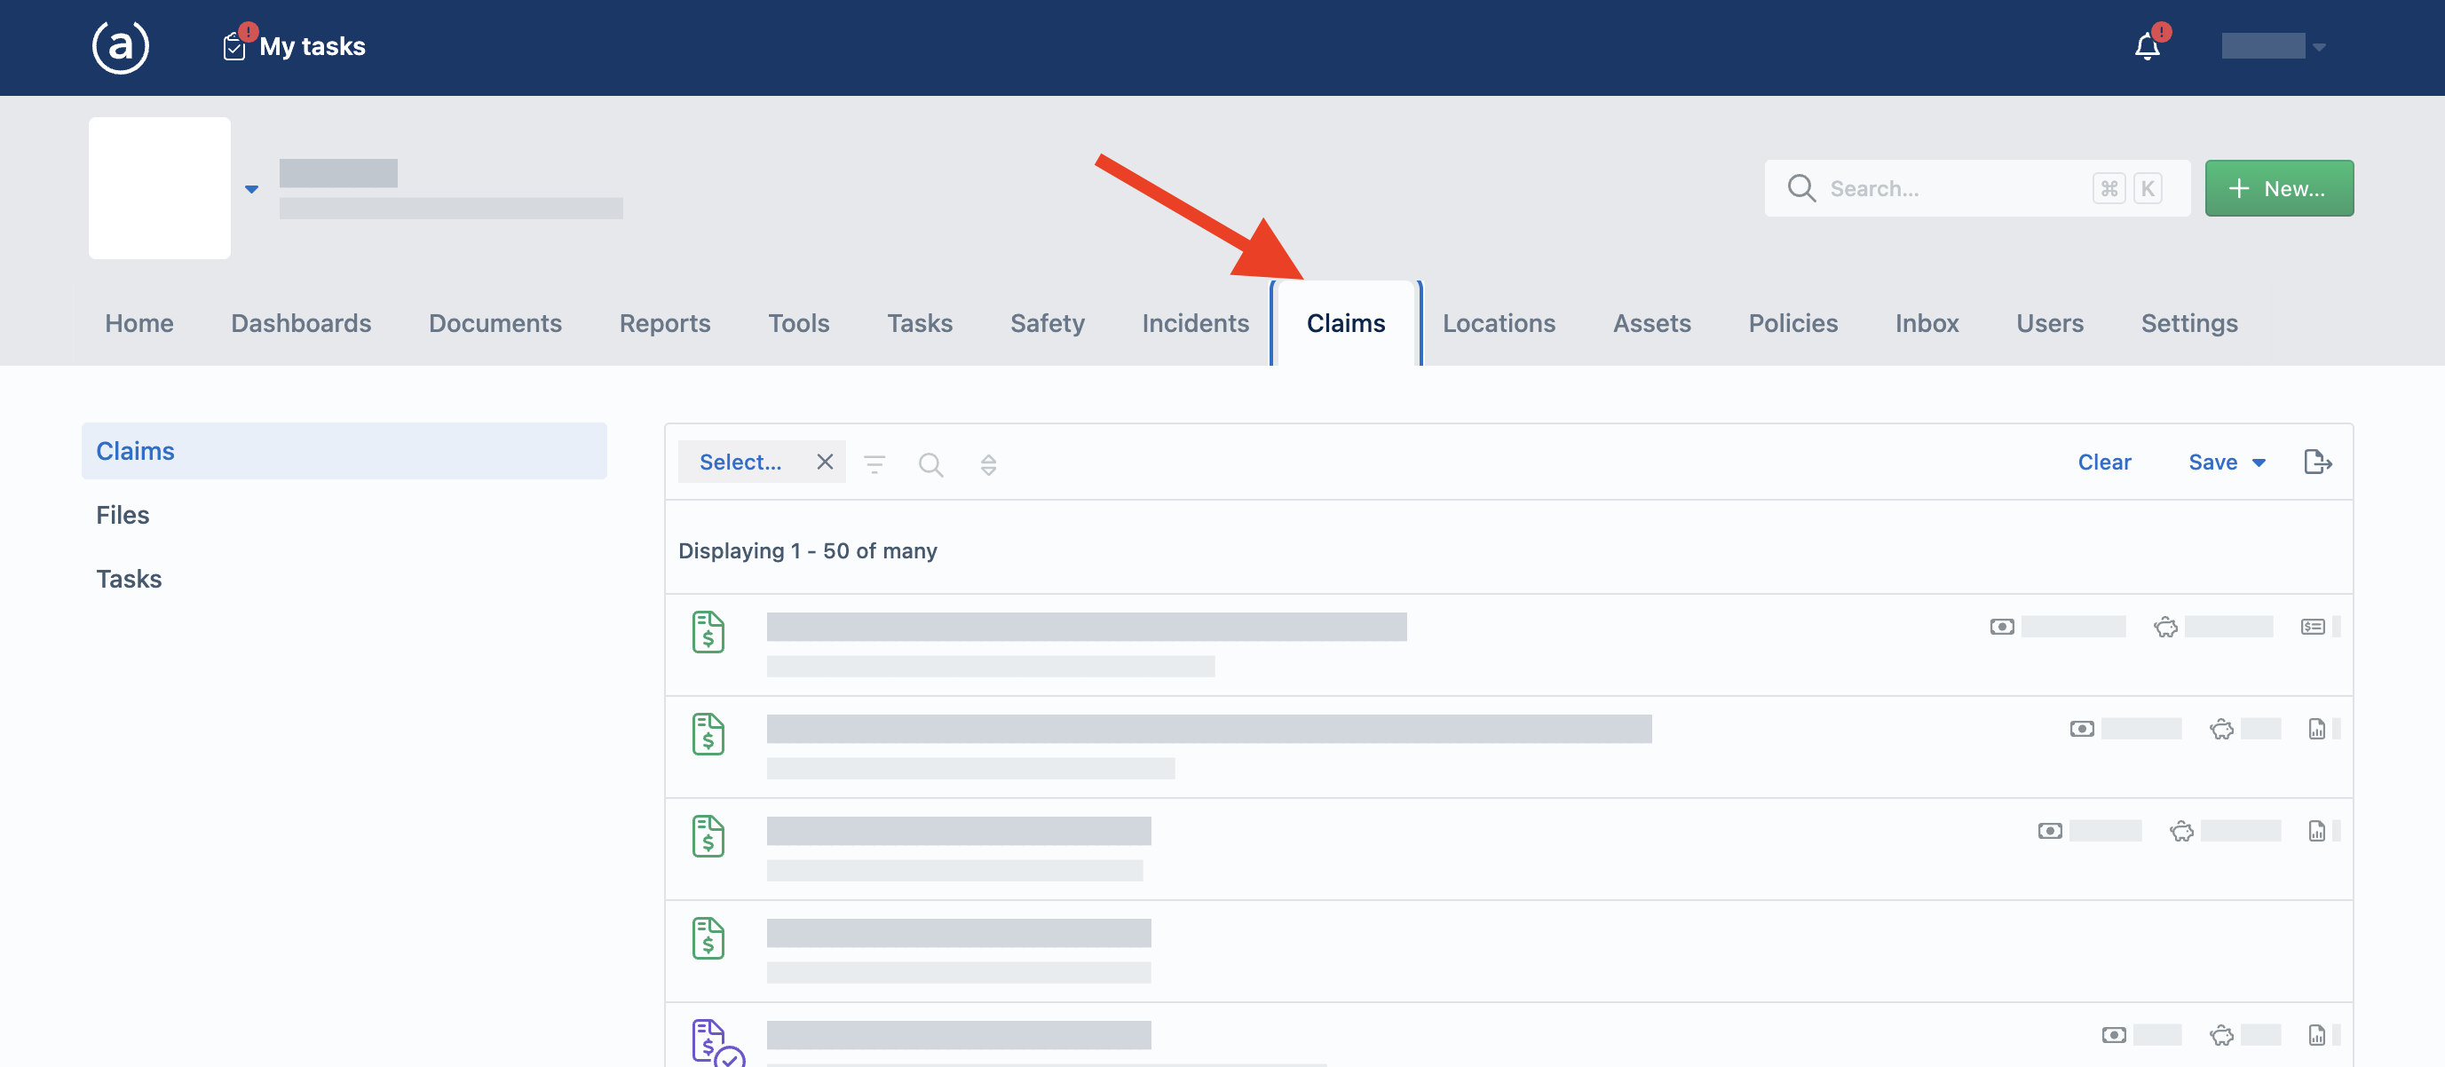
Task: Select the Claims tab
Action: (x=1345, y=323)
